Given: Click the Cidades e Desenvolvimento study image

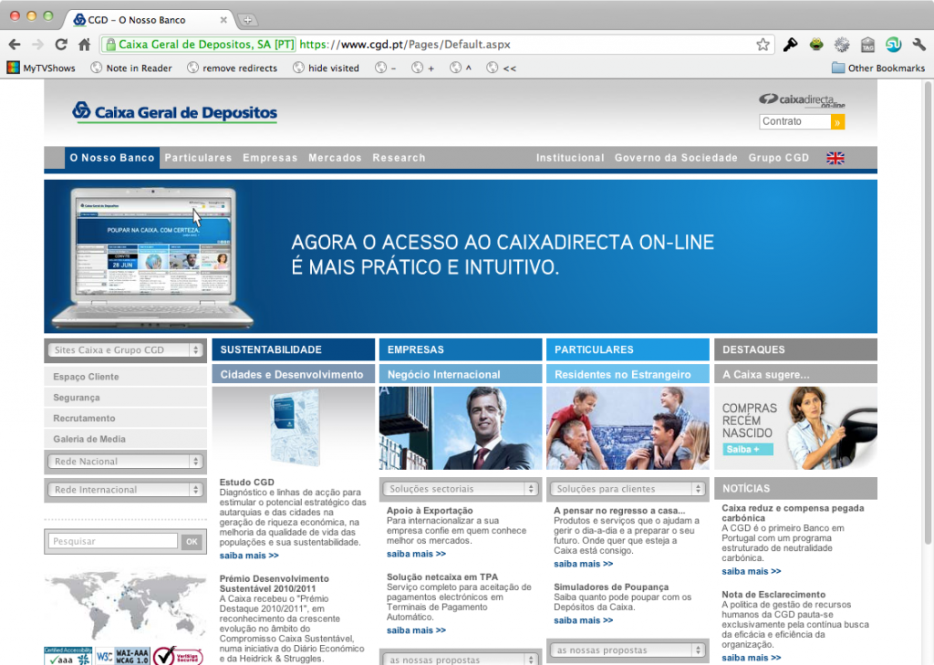Looking at the screenshot, I should (x=294, y=428).
